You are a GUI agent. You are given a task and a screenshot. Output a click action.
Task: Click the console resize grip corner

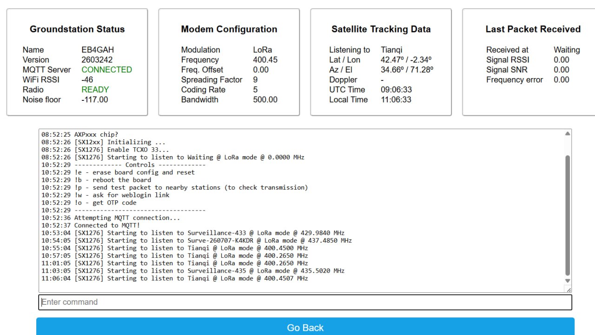pos(568,289)
